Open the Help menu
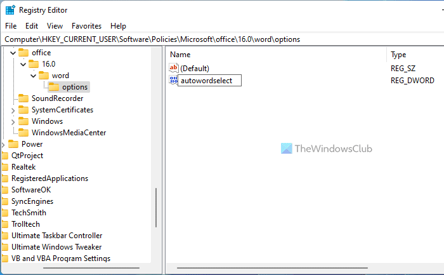This screenshot has width=444, height=275. [x=118, y=26]
